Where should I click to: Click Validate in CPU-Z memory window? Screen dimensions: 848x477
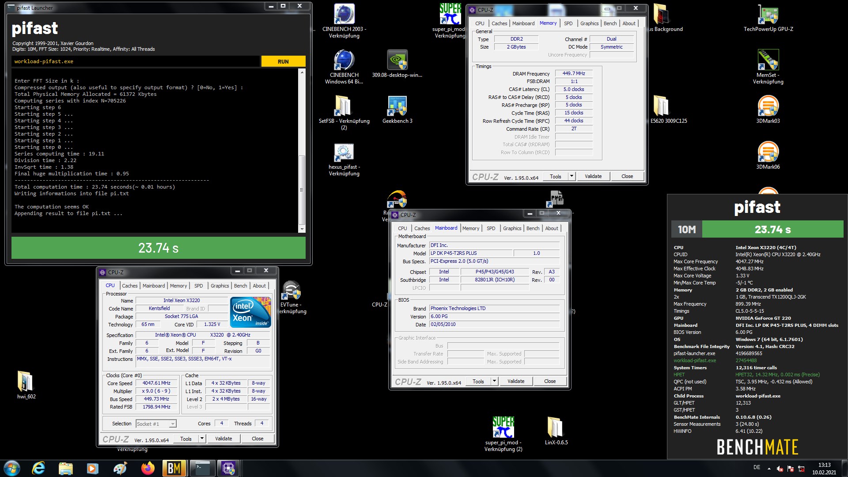pyautogui.click(x=593, y=176)
